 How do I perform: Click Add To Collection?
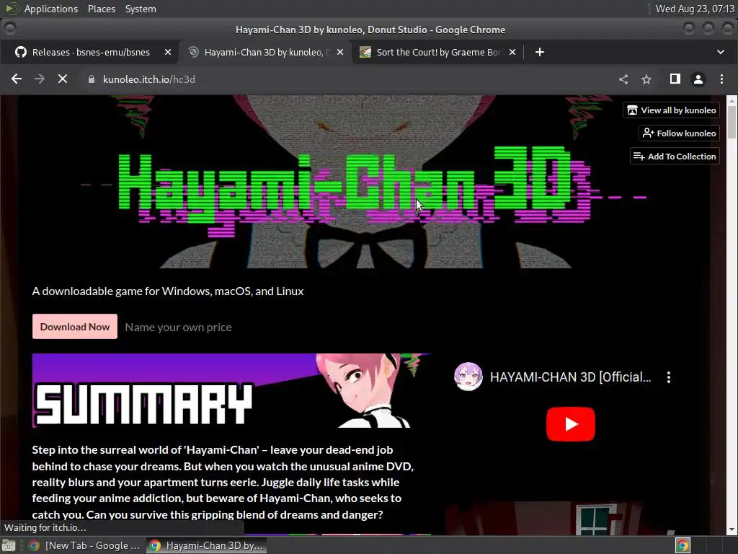click(675, 157)
